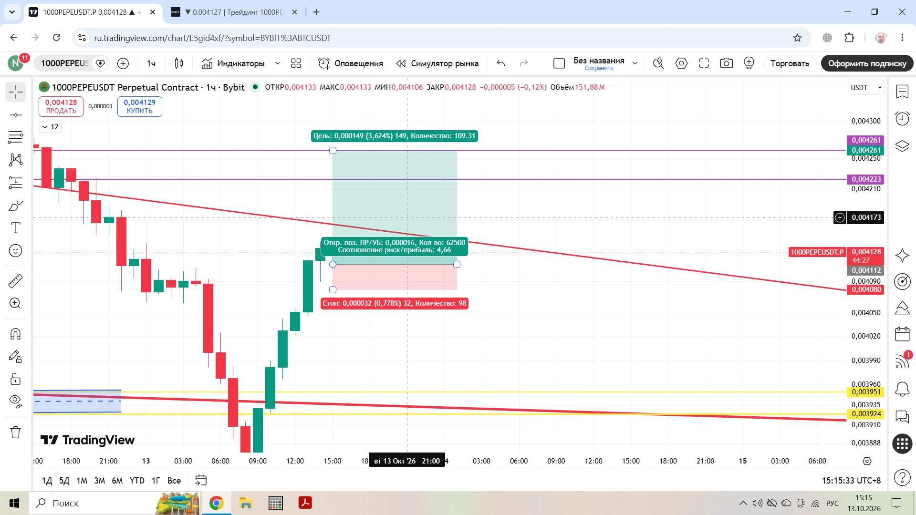The image size is (916, 515).
Task: Toggle hide all drawings eye icon
Action: [x=15, y=402]
